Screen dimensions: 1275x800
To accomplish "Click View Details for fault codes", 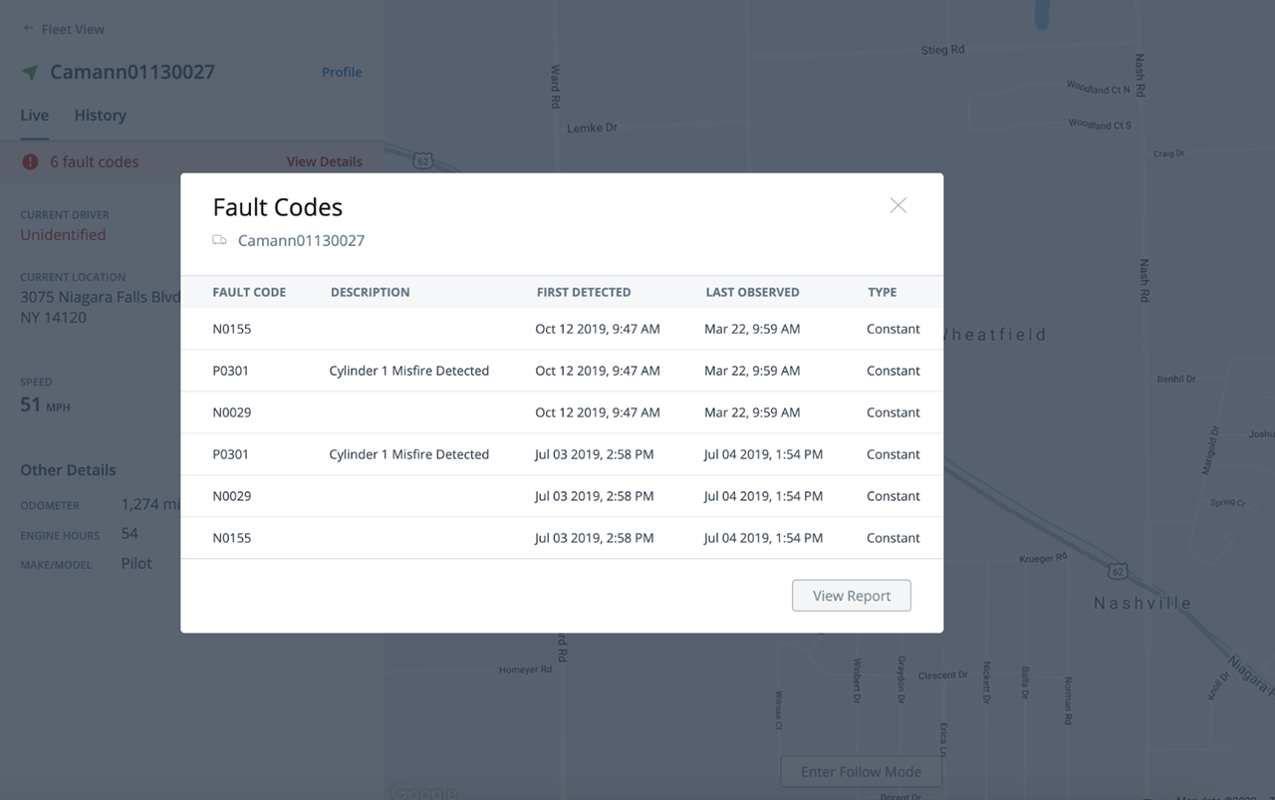I will point(324,161).
